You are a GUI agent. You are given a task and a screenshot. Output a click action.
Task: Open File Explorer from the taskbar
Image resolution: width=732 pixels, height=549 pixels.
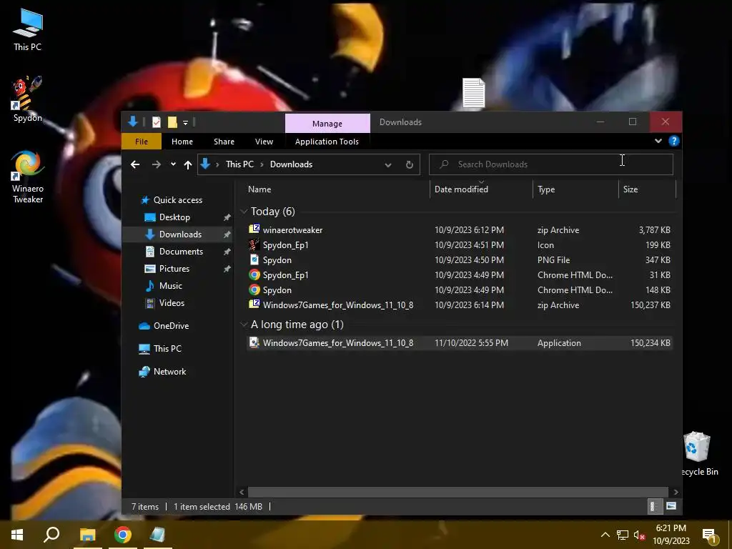tap(87, 535)
